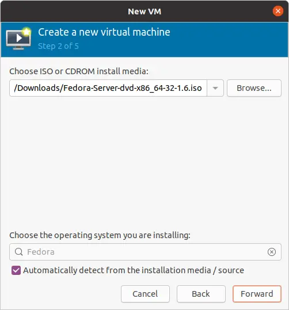This screenshot has width=289, height=310.
Task: Click the yellow star on monitor icon
Action: pyautogui.click(x=26, y=32)
